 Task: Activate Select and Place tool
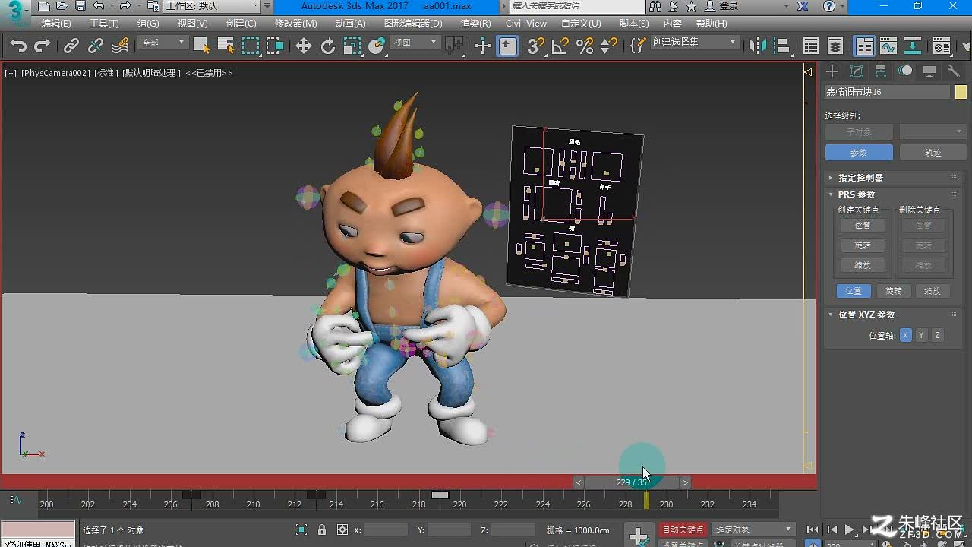point(377,46)
